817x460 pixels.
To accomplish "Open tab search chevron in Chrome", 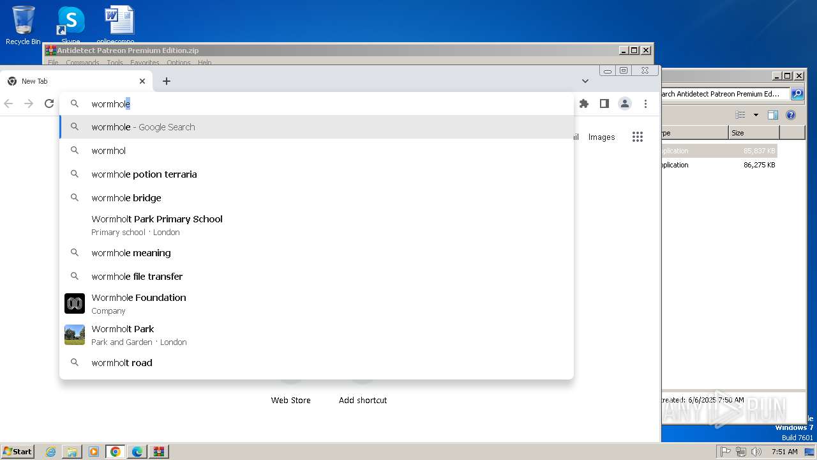I will (585, 81).
